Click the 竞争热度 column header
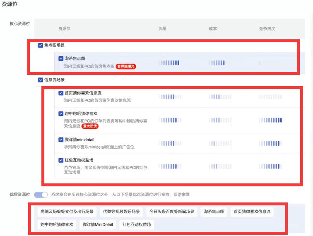 267,29
